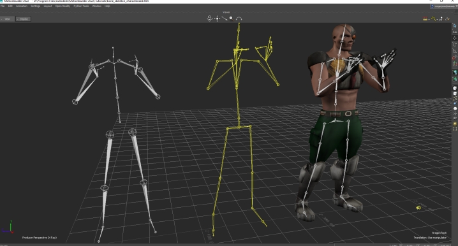The width and height of the screenshot is (458, 246).
Task: Choose the Select arrow tool at toolbar top
Action: [x=455, y=26]
